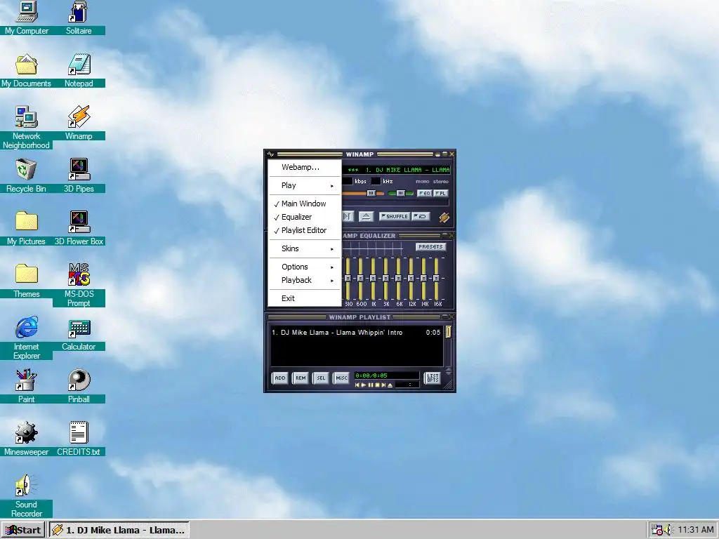Click Winamp's lightning bolt about icon
Viewport: 719px width, 539px height.
point(444,218)
